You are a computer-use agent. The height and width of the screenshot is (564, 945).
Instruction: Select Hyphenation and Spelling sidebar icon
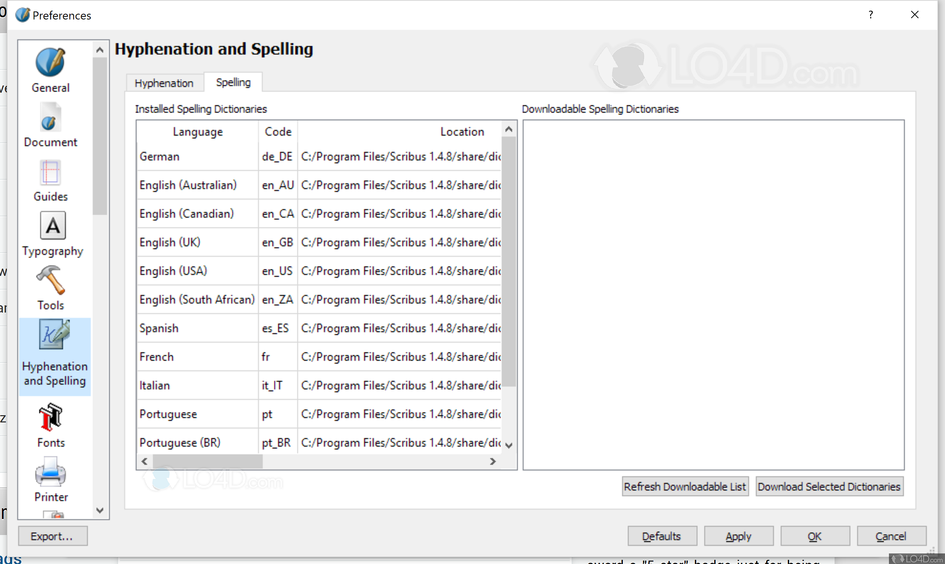55,354
